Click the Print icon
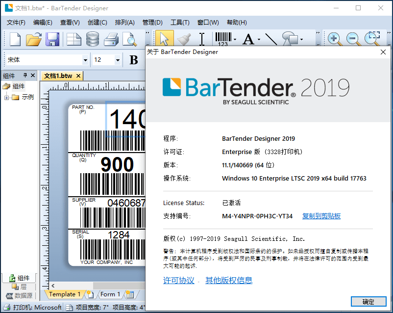This screenshot has height=313, width=393. 111,39
